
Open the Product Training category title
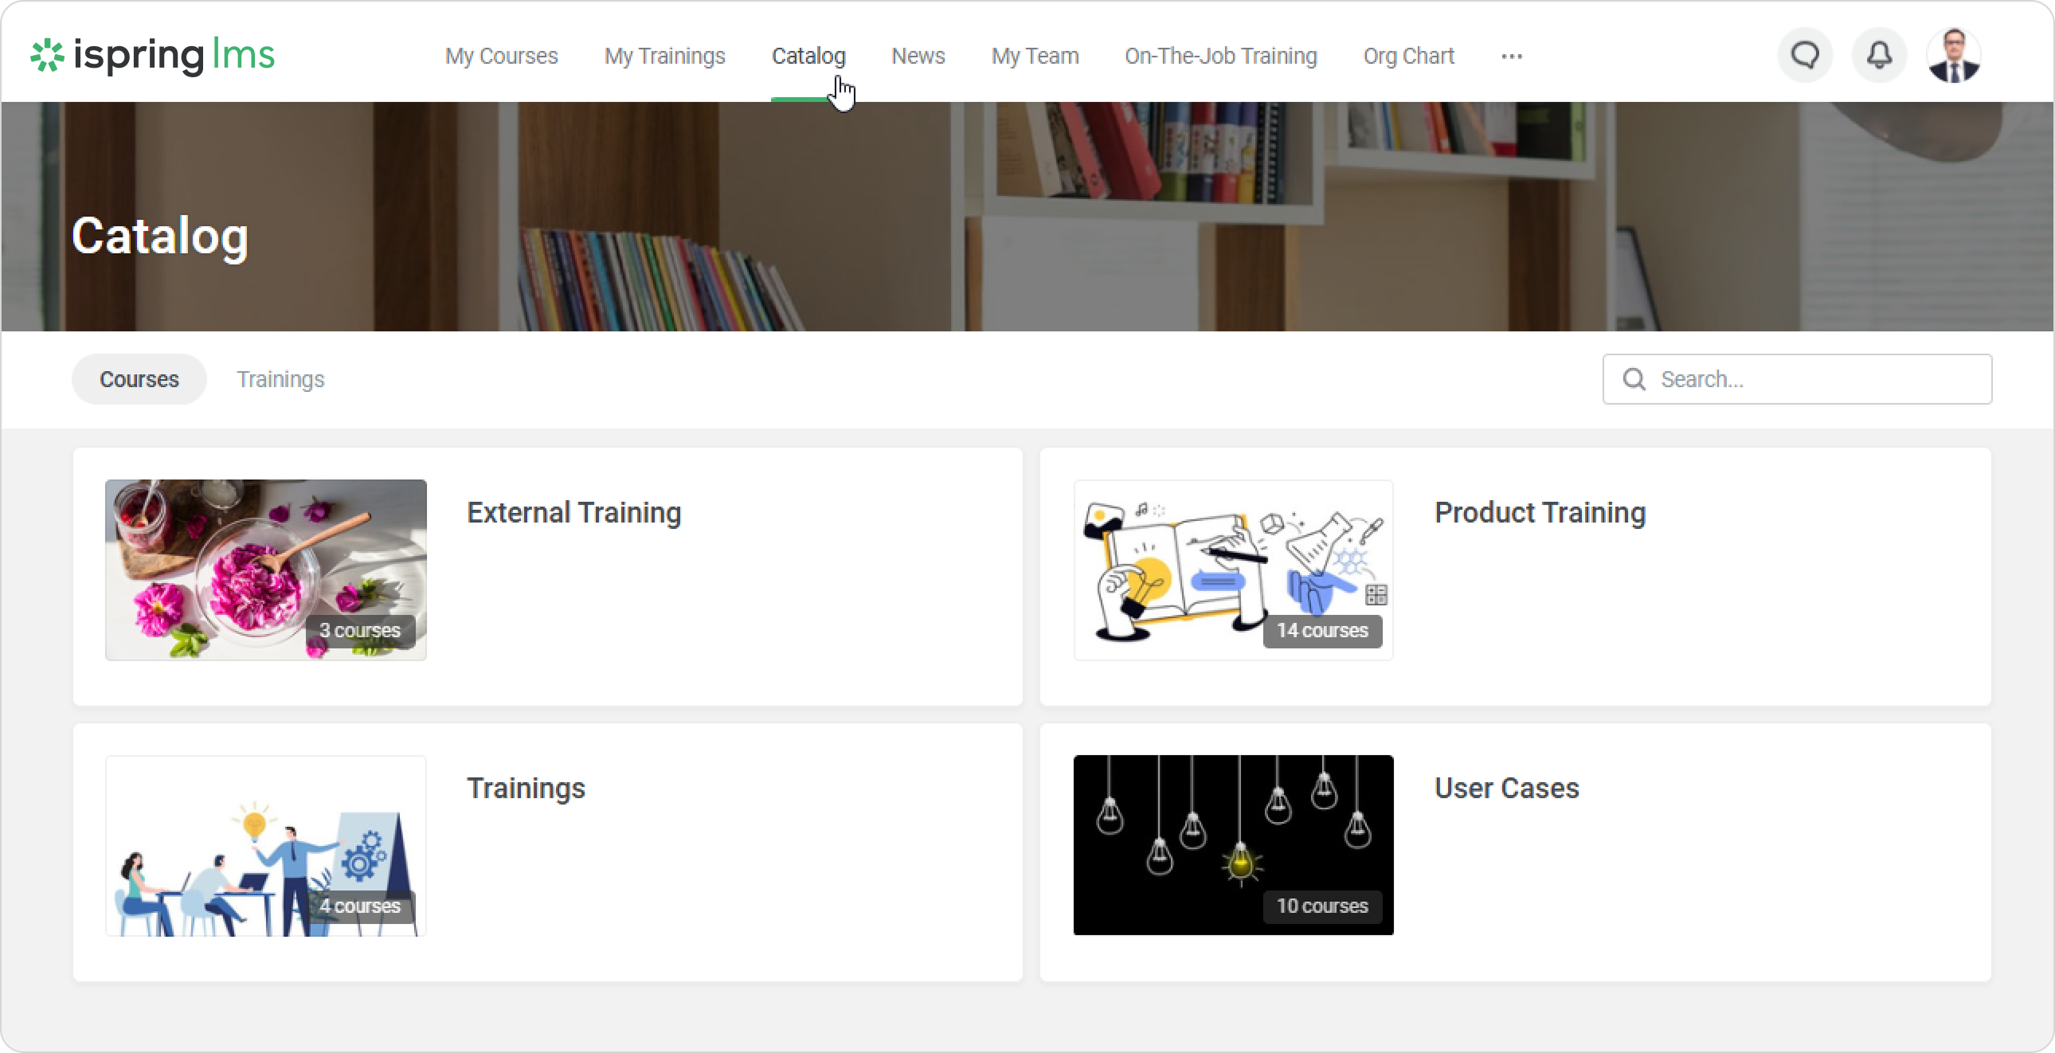(1540, 513)
